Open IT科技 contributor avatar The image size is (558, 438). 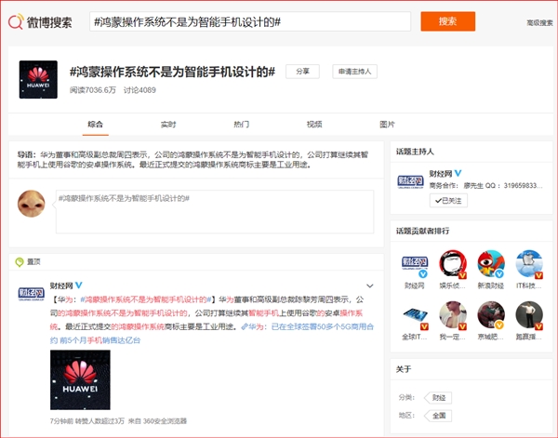(x=529, y=264)
